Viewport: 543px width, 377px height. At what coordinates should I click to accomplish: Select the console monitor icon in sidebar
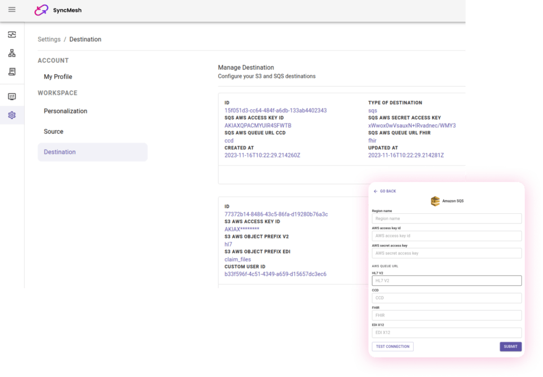pyautogui.click(x=11, y=95)
